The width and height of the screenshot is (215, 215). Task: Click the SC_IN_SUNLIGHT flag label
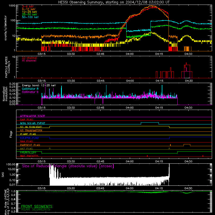coord(31,127)
